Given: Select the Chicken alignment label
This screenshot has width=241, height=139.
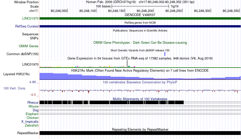Looking at the screenshot, I should pyautogui.click(x=32, y=118).
